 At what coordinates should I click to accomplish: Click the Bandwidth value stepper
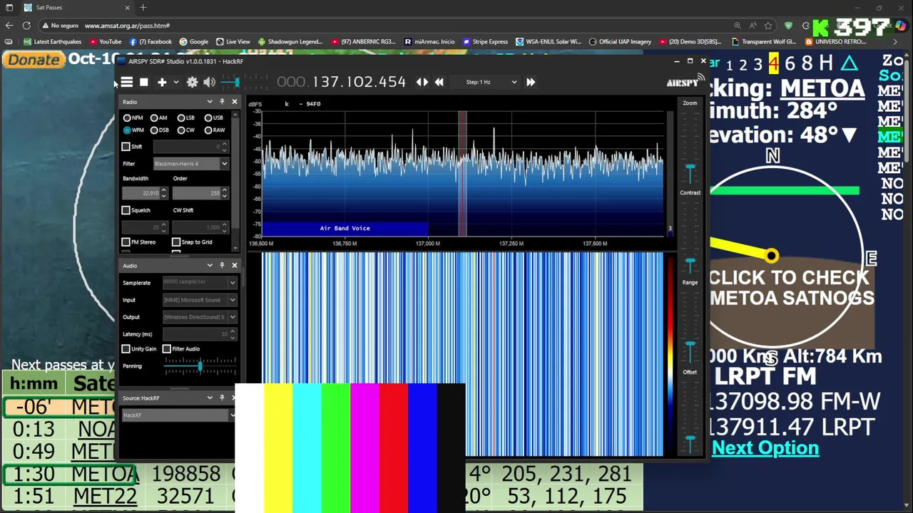163,193
